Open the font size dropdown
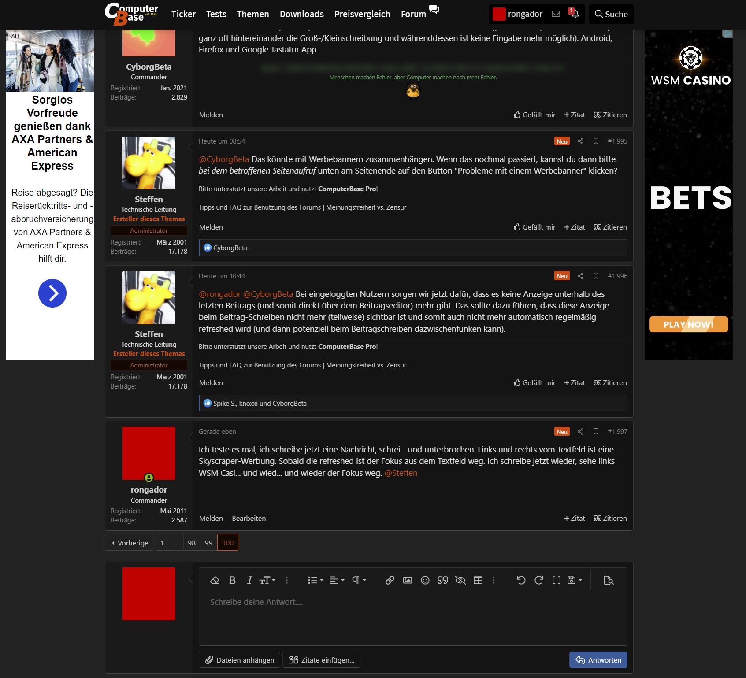This screenshot has width=746, height=678. point(267,580)
